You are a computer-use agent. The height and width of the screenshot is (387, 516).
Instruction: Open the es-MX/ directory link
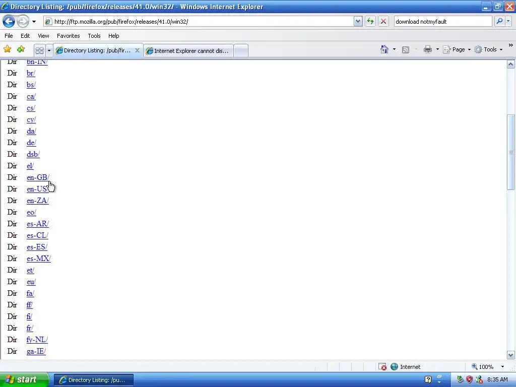tap(39, 259)
